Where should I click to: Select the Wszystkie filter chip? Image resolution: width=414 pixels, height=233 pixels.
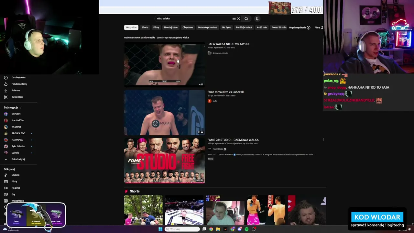point(131,28)
